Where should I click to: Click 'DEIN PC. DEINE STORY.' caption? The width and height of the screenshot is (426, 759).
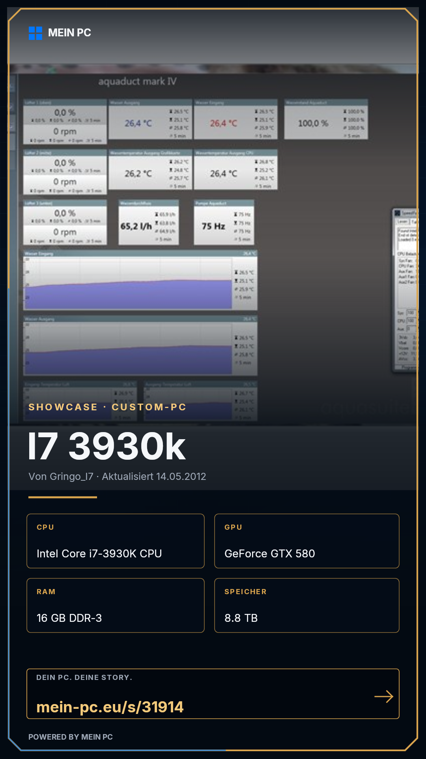tap(84, 678)
